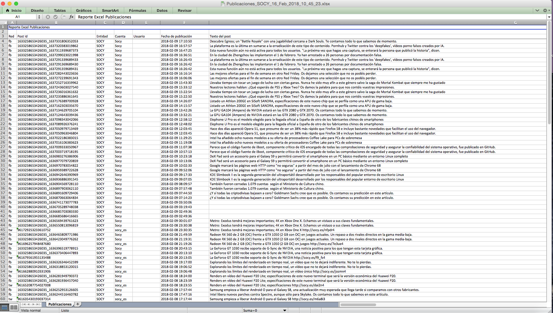Select row 3 header

point(4,36)
